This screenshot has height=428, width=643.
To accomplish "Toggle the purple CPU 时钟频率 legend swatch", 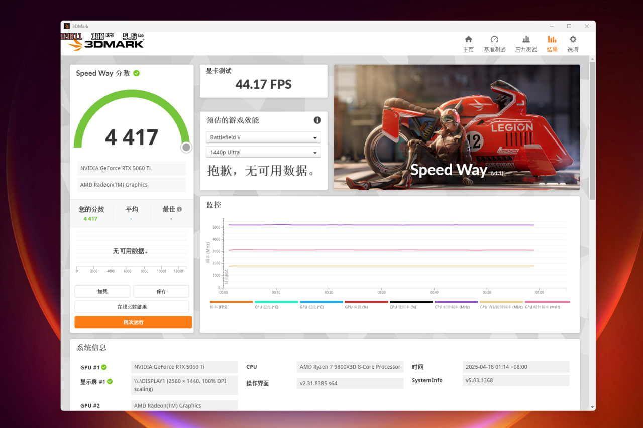I will click(456, 302).
